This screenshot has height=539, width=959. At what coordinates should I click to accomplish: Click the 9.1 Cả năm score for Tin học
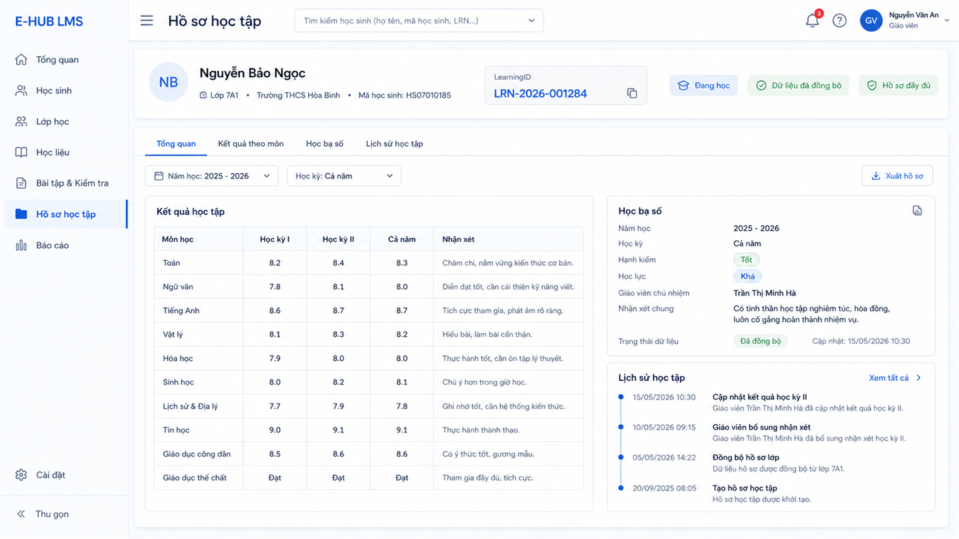[x=401, y=430]
